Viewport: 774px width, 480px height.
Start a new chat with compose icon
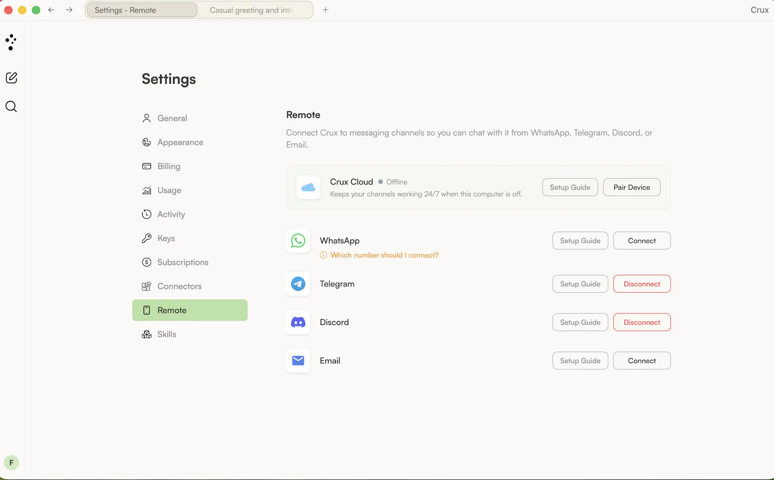[x=11, y=78]
